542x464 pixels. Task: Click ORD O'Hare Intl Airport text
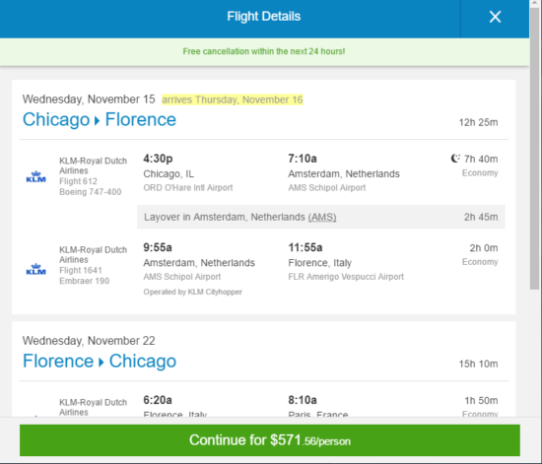(188, 187)
